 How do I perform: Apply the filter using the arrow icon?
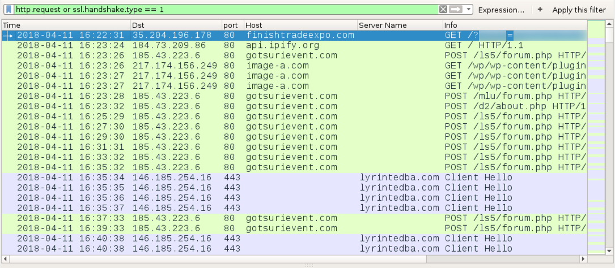(x=455, y=10)
